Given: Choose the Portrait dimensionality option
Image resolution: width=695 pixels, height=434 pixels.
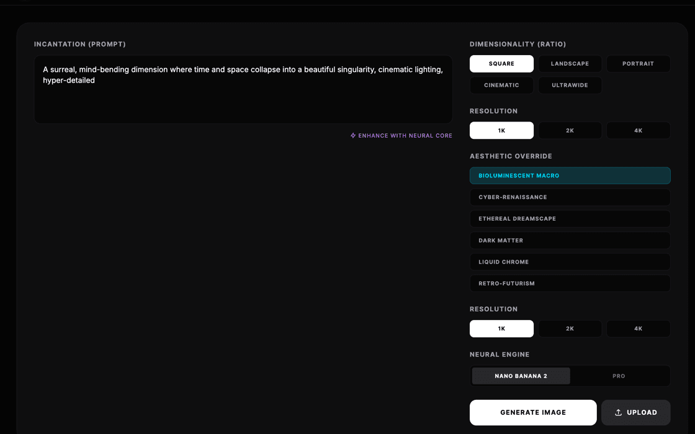Looking at the screenshot, I should pyautogui.click(x=638, y=64).
